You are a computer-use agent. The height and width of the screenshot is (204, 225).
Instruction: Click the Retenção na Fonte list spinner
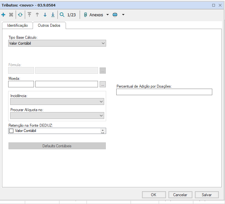point(103,131)
